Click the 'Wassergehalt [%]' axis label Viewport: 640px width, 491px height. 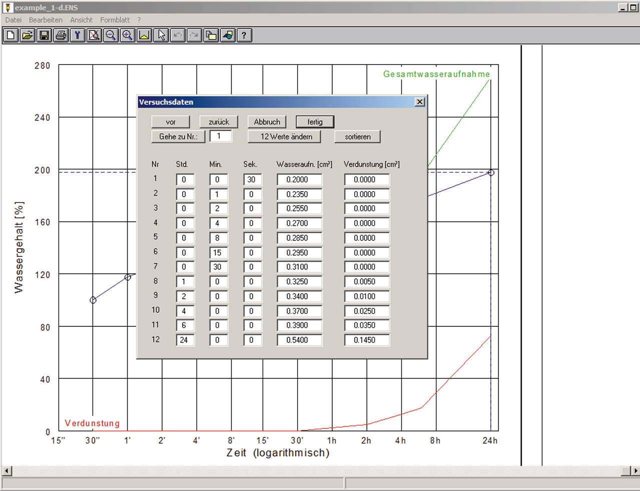point(19,247)
